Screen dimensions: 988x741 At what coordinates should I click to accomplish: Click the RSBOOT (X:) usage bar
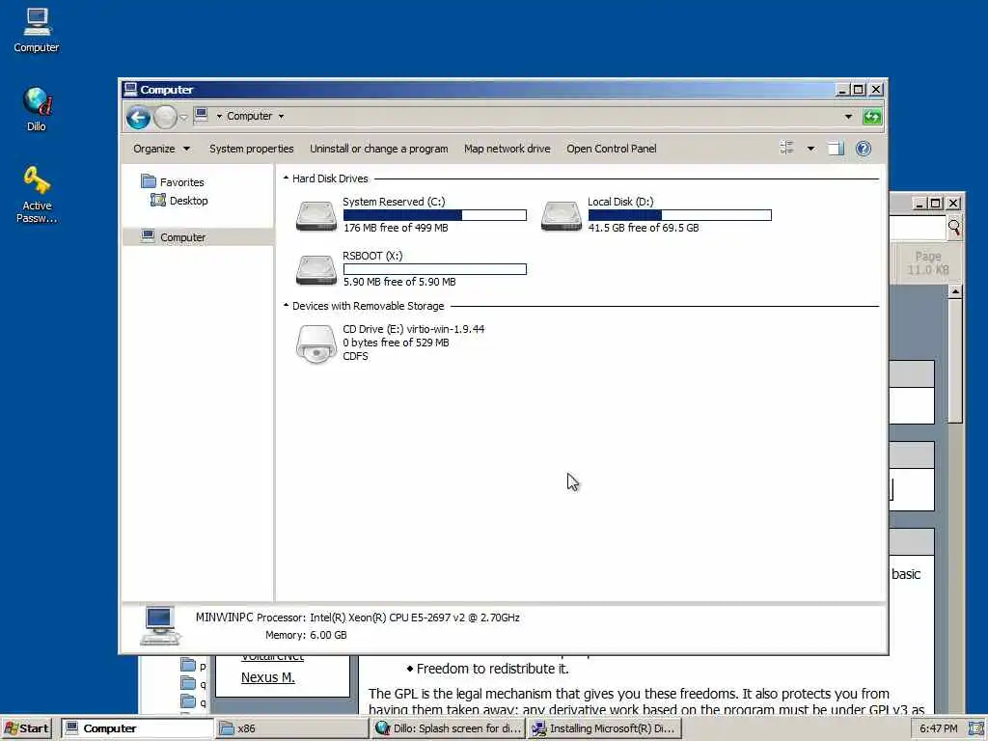435,270
